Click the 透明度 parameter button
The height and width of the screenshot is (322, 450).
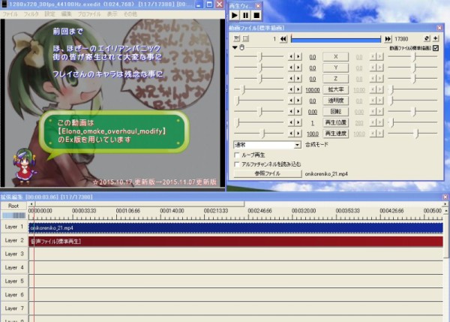335,101
